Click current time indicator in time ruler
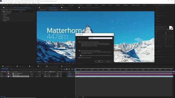 click(x=75, y=70)
